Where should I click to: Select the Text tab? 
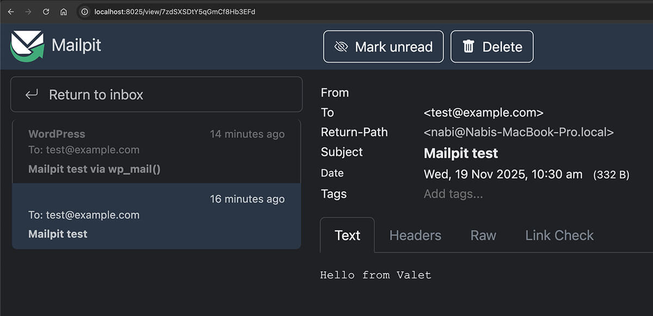(347, 235)
